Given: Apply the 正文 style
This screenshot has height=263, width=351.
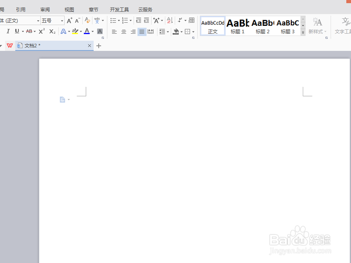Looking at the screenshot, I should click(213, 26).
